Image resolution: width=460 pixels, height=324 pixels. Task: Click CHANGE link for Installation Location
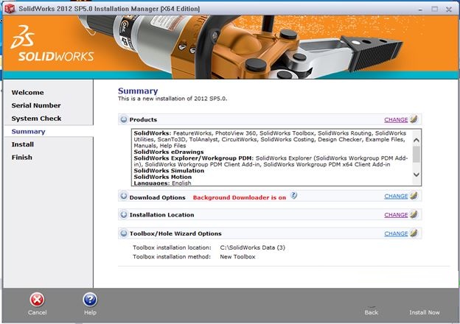(396, 215)
